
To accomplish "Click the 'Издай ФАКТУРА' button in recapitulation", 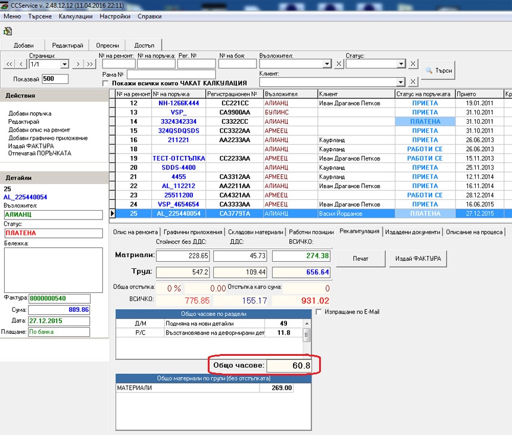I will [x=418, y=258].
